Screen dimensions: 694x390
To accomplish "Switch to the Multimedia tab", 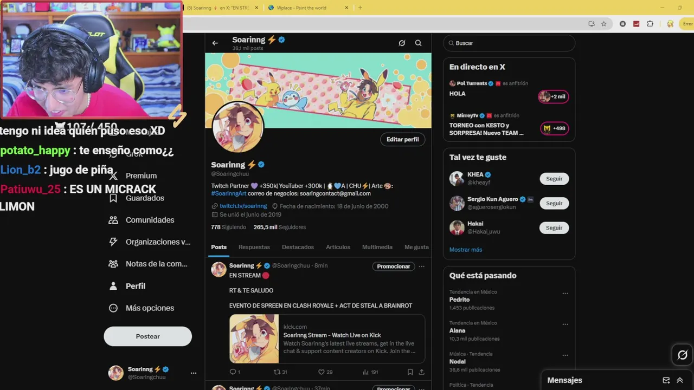I will coord(377,247).
